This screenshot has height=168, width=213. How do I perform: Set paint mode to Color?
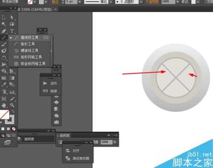coord(3,129)
